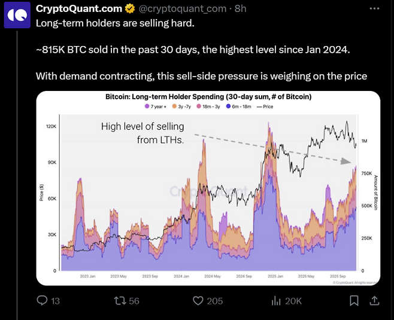Open the reply comment icon
The width and height of the screenshot is (394, 320).
coord(43,300)
